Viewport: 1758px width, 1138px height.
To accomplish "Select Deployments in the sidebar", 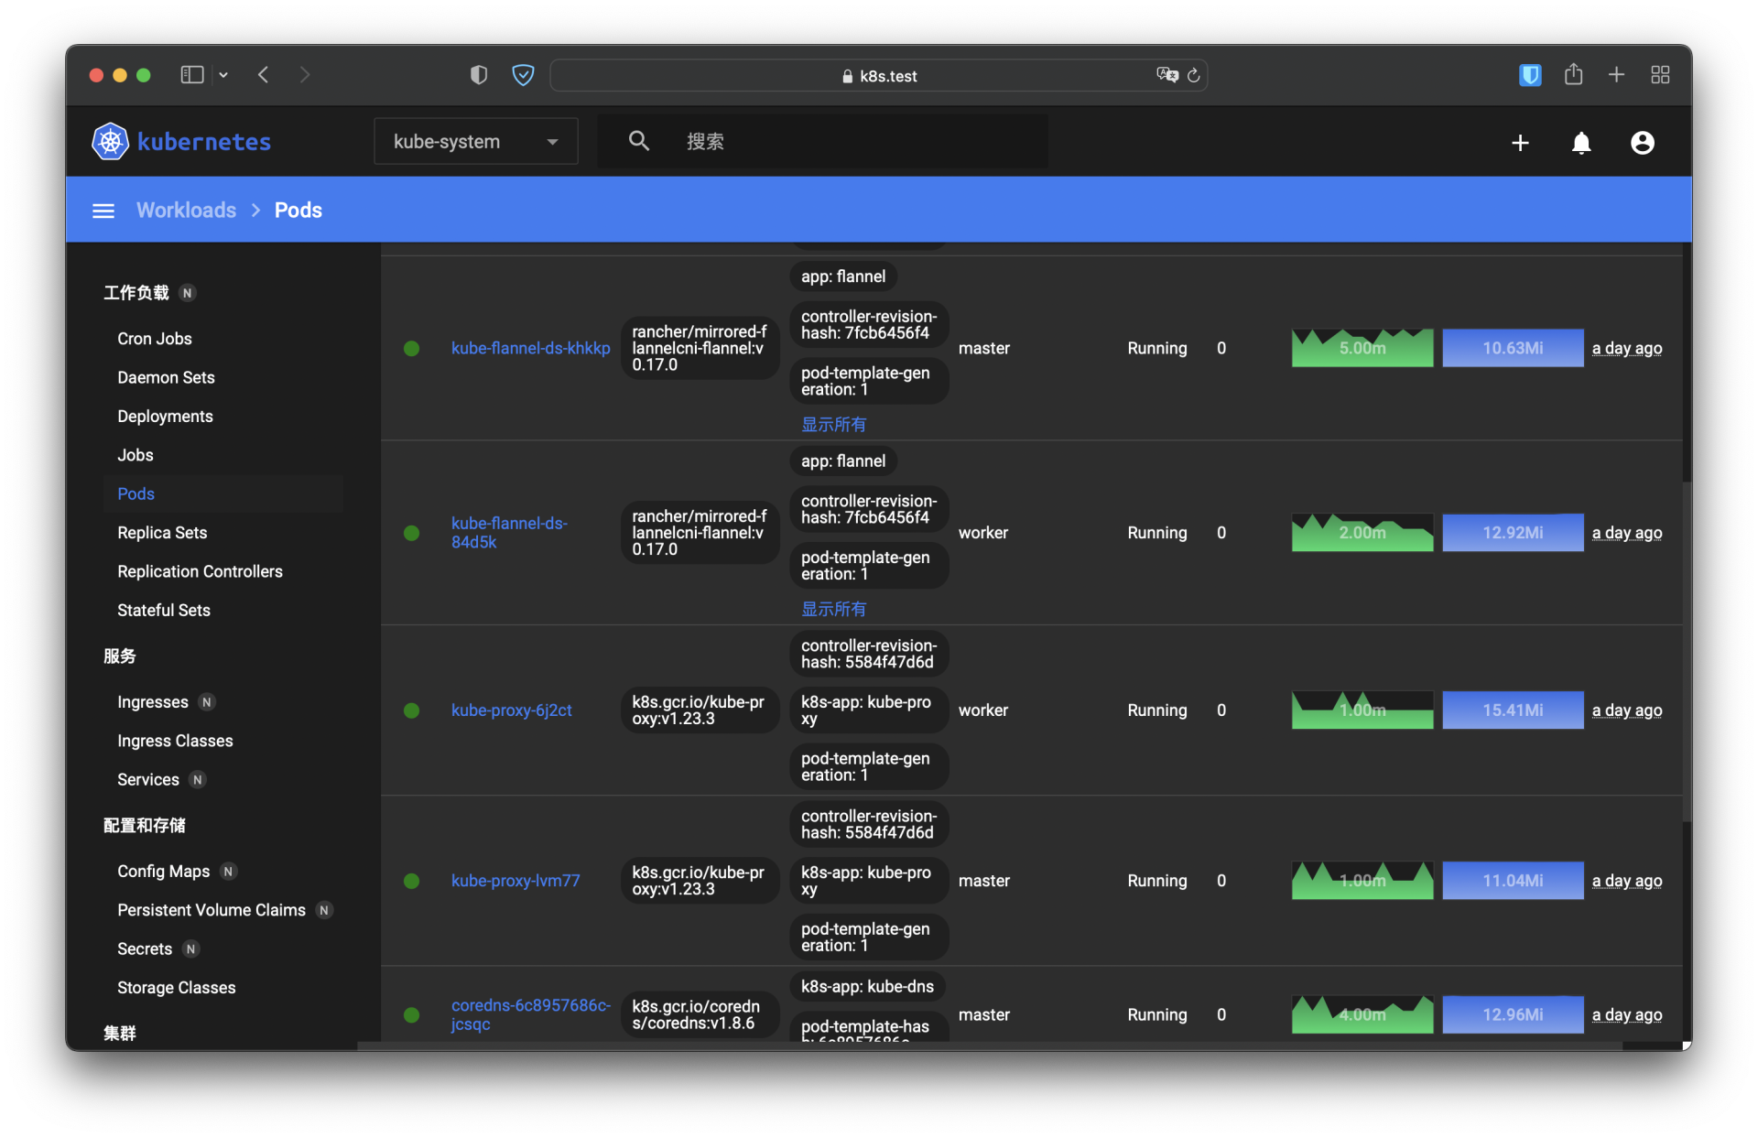I will pos(165,416).
